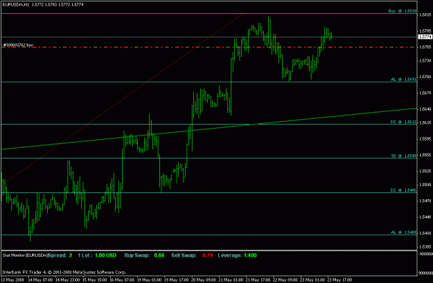Click the 13 May 2008 time axis label

[x=12, y=280]
